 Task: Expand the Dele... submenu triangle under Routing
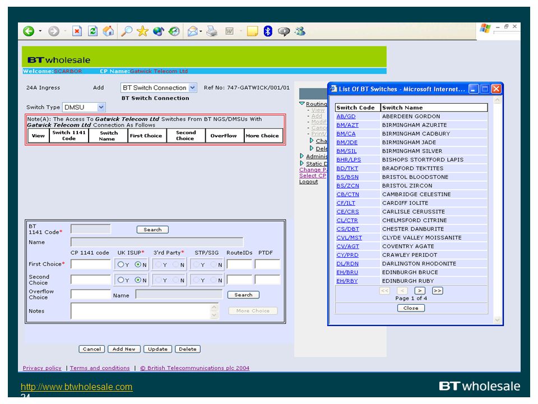[x=312, y=148]
